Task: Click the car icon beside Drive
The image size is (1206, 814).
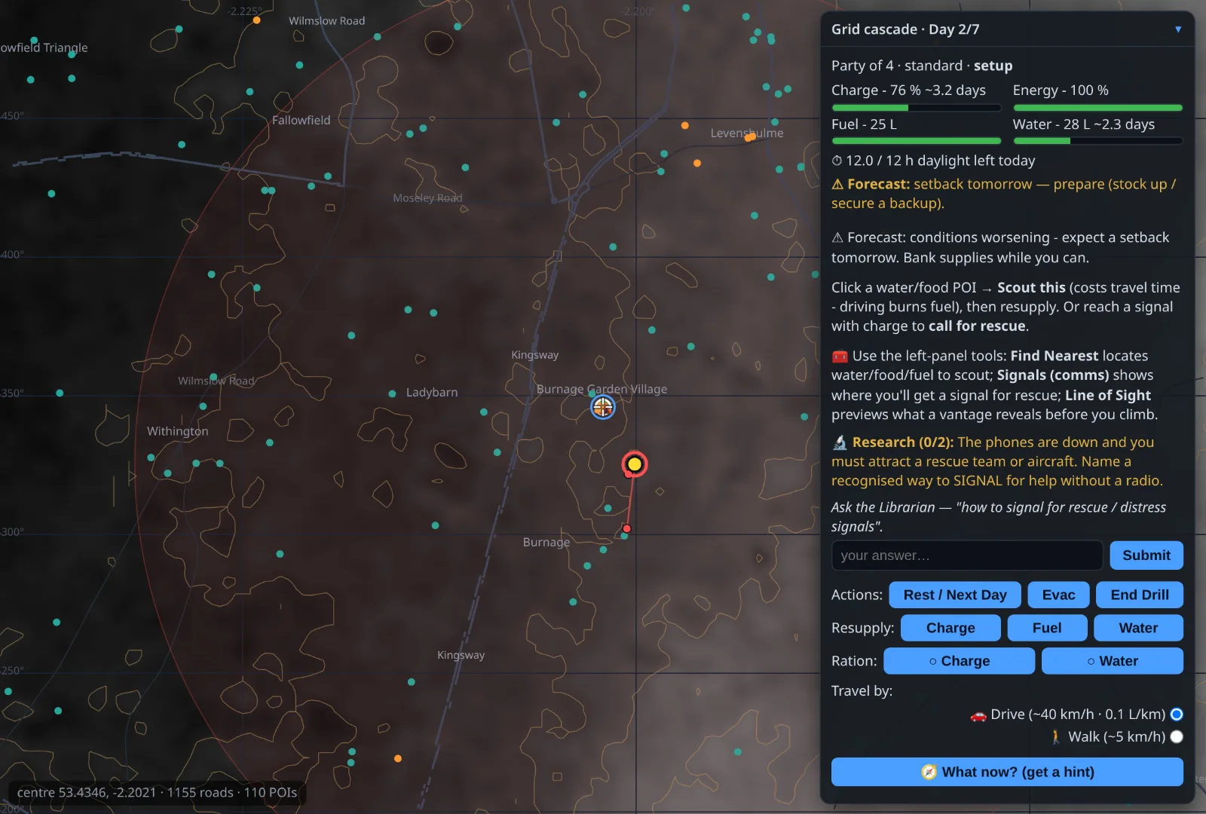Action: [978, 715]
